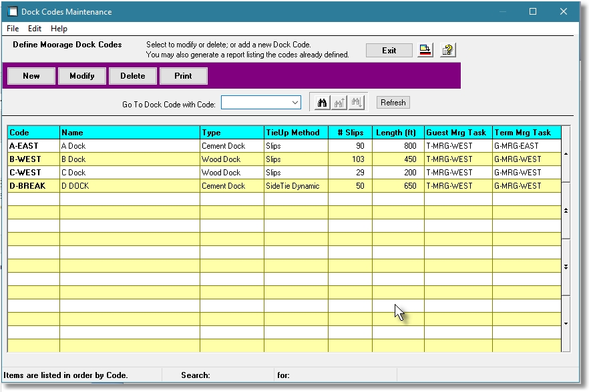Open the Edit menu

tap(35, 29)
